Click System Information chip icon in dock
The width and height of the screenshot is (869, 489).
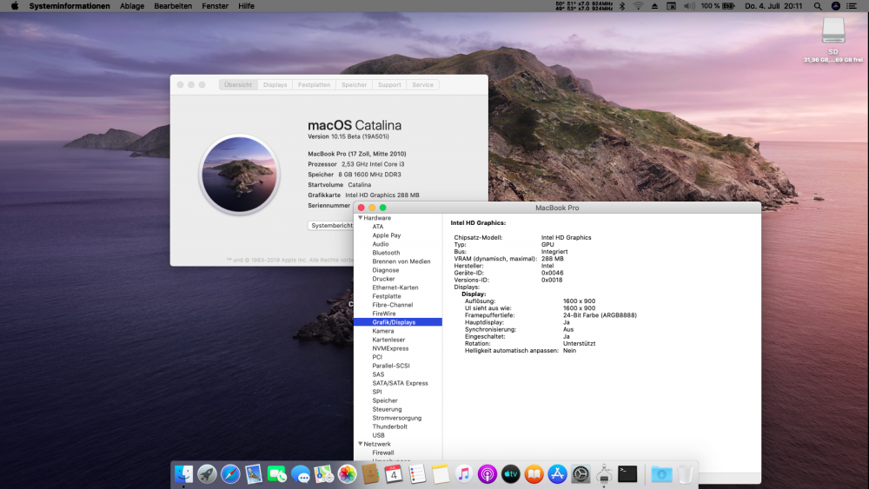604,474
